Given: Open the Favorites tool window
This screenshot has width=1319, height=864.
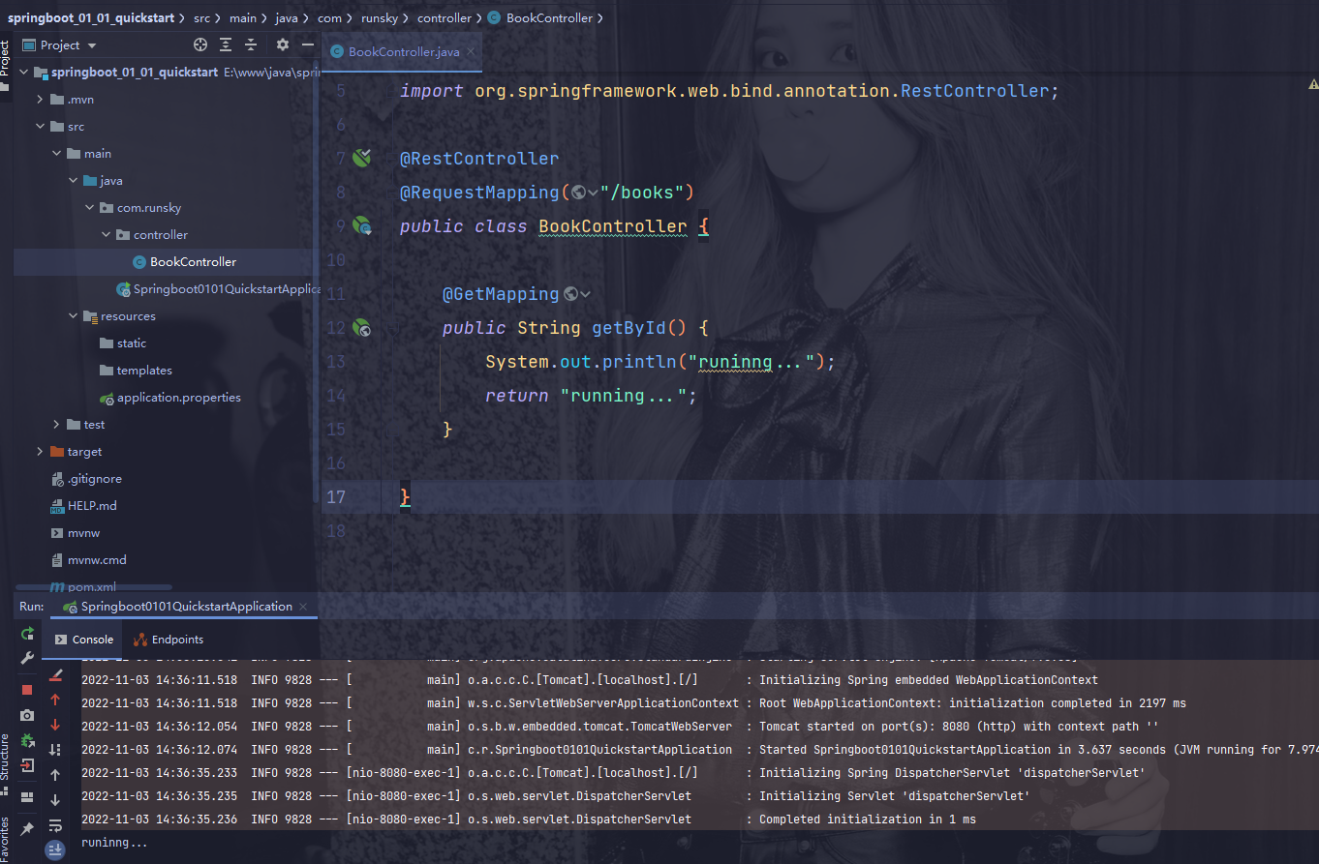Looking at the screenshot, I should pos(6,838).
